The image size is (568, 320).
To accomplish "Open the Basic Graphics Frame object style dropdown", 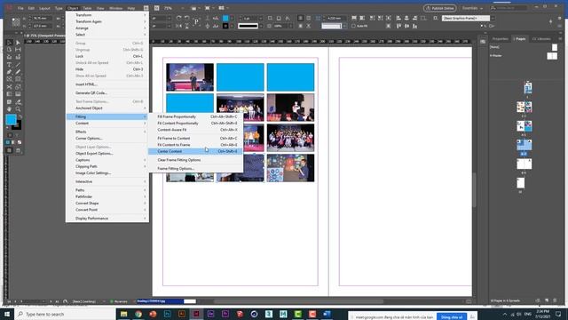I will (493, 18).
